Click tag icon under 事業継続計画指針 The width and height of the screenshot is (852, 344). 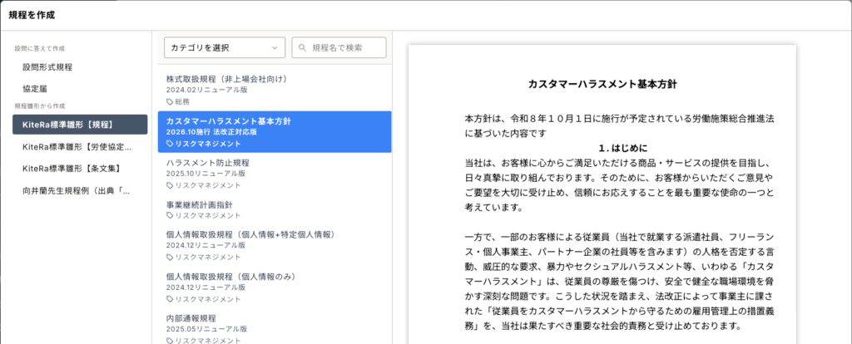[x=170, y=216]
